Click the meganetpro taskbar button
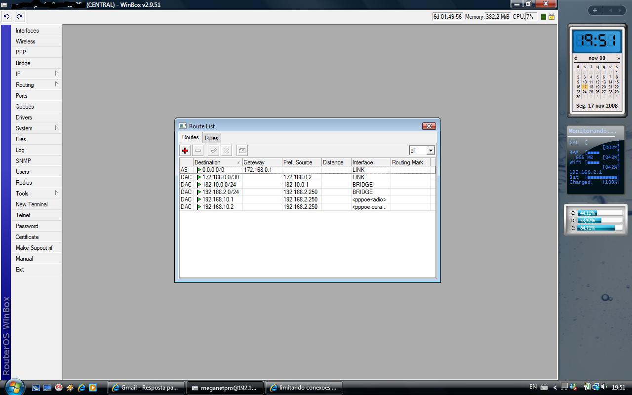 226,388
